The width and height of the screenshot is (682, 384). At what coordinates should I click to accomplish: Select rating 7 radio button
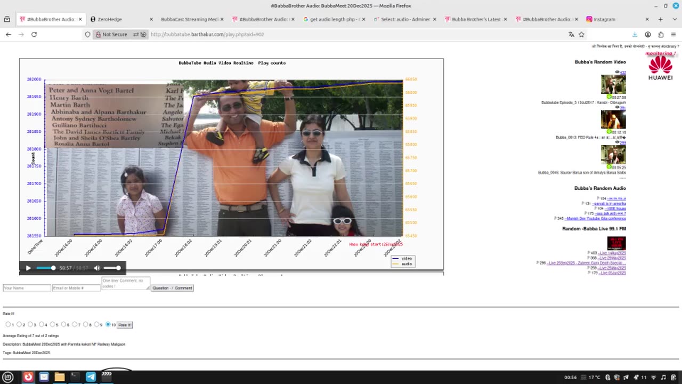tap(75, 325)
